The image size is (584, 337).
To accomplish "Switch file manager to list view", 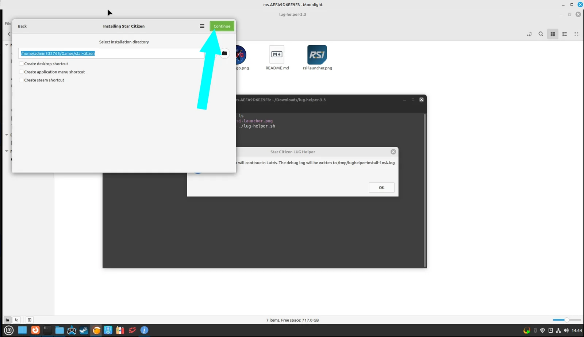I will point(565,34).
